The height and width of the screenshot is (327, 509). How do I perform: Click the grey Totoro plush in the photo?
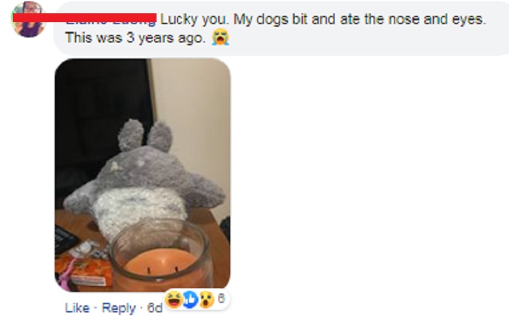click(x=144, y=182)
